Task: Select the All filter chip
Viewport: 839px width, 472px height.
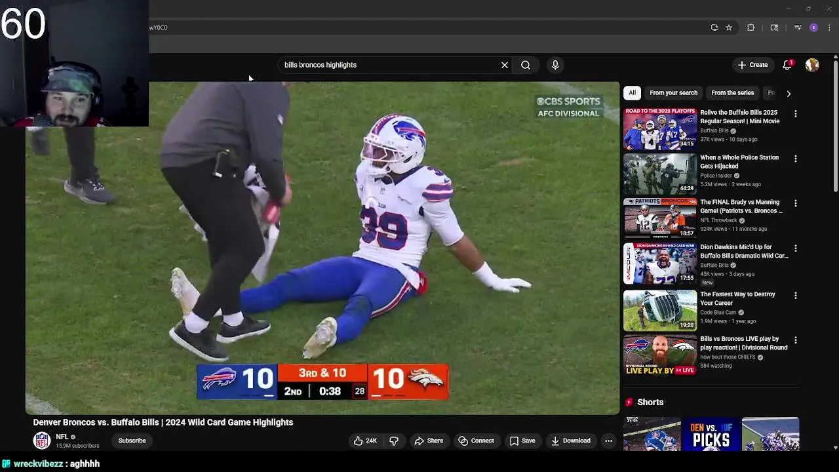Action: coord(632,93)
